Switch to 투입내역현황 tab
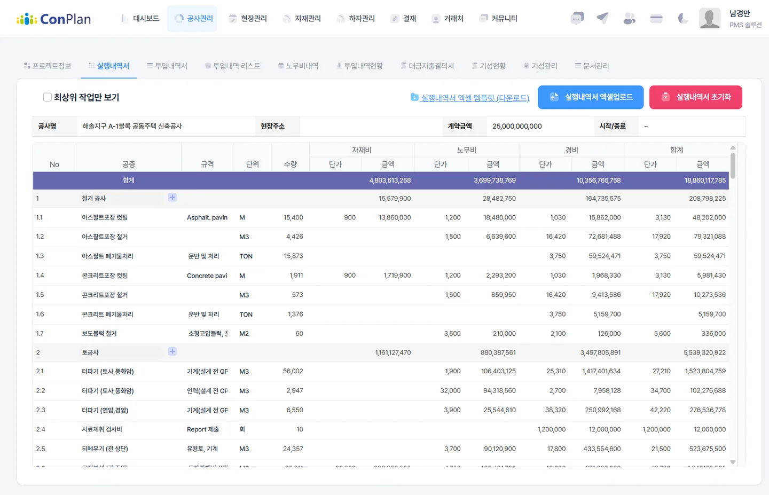Image resolution: width=769 pixels, height=495 pixels. 359,66
